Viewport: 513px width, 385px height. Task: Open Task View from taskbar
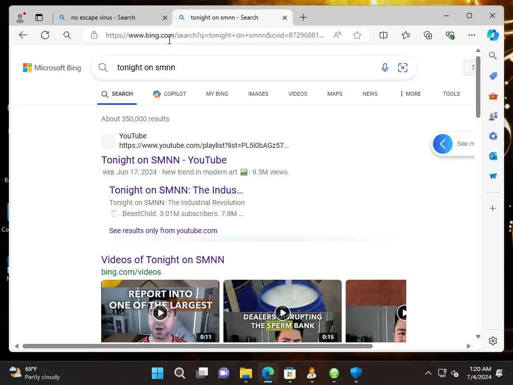click(202, 373)
